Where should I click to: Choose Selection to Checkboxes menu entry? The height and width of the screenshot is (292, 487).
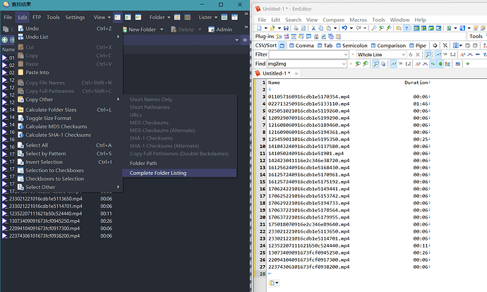[54, 170]
